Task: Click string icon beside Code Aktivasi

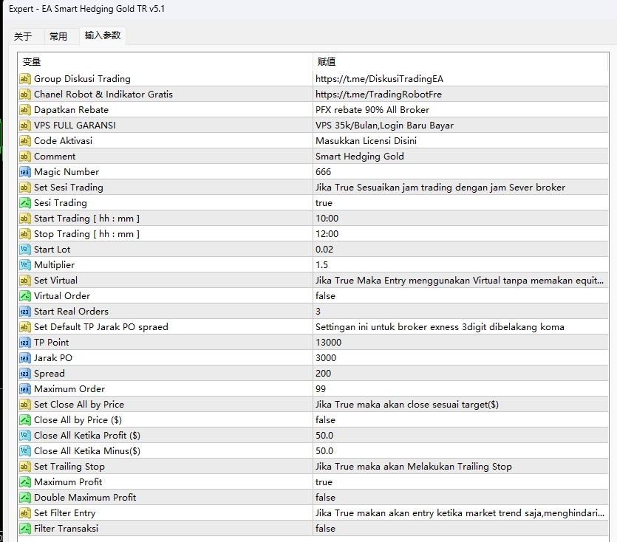Action: click(25, 141)
